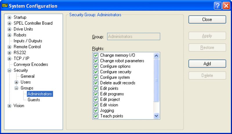
Task: Collapse the Groups tree node
Action: (x=16, y=88)
